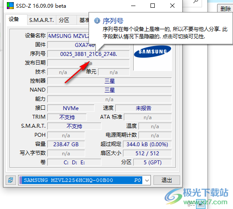The image size is (233, 209).
Task: Click the S.M.A.R.T. row value 不支持
Action: (74, 126)
